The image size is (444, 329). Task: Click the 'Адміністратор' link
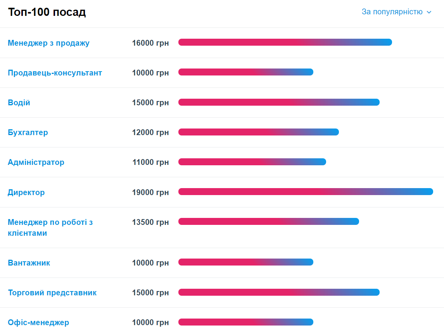pos(36,162)
